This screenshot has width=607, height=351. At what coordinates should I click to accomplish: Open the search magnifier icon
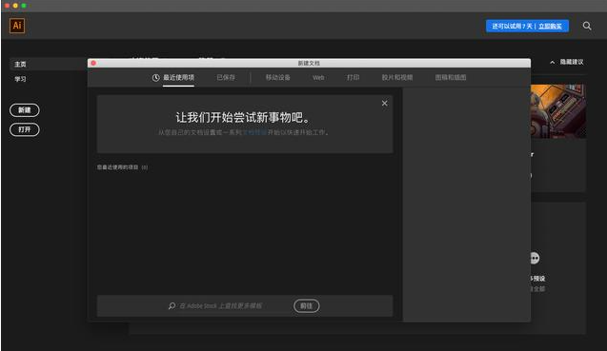(587, 26)
